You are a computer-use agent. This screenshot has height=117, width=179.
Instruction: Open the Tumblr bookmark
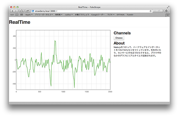point(130,15)
